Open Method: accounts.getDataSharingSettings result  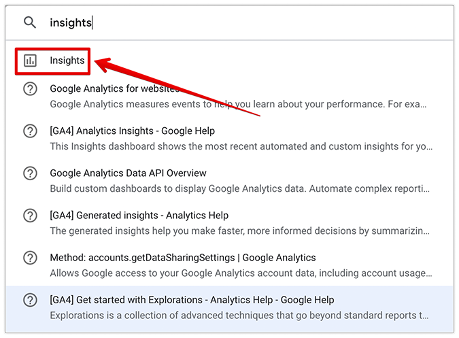(x=230, y=265)
